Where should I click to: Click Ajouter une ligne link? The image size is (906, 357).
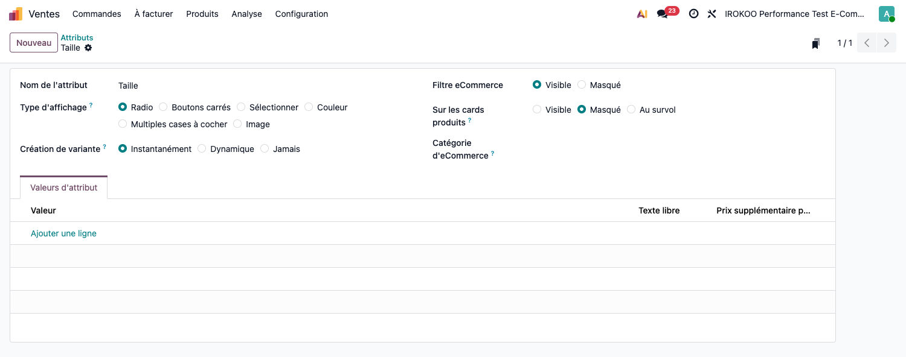click(x=63, y=233)
